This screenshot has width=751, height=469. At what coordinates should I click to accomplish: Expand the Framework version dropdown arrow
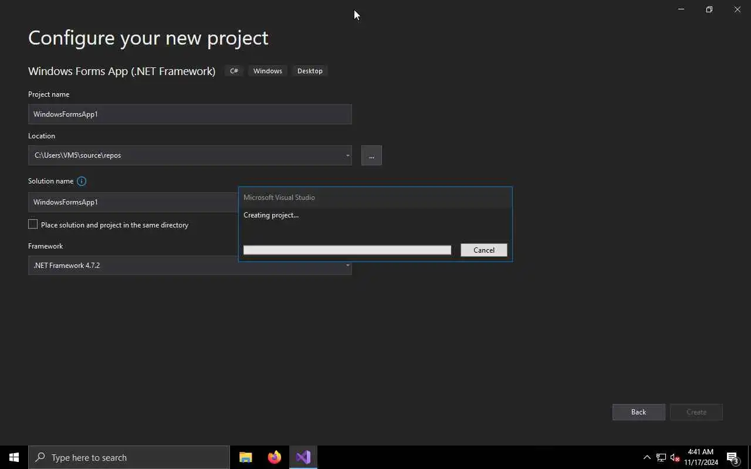pos(347,266)
